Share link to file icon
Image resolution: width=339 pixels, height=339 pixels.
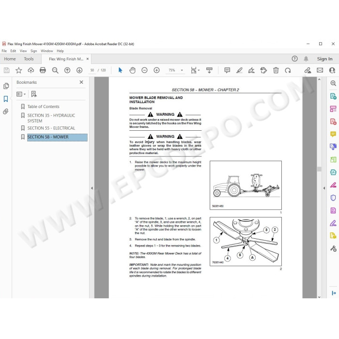(x=308, y=70)
